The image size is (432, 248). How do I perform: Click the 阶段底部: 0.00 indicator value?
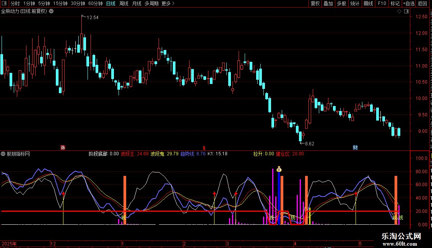point(104,154)
